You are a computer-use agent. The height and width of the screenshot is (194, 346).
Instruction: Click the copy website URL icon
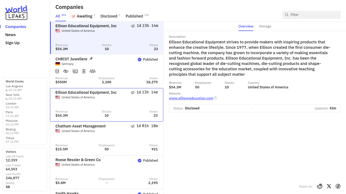[x=216, y=98]
